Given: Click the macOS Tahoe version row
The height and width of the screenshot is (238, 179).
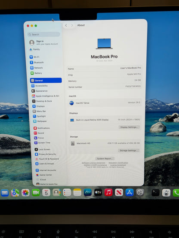Looking at the screenshot, I should coord(105,103).
